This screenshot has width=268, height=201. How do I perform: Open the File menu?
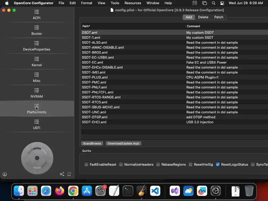click(61, 3)
